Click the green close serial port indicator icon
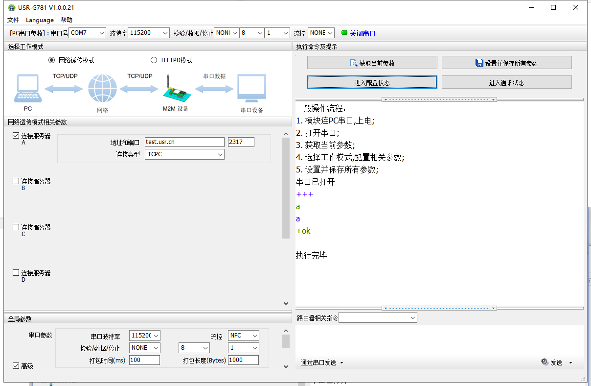 pyautogui.click(x=344, y=33)
